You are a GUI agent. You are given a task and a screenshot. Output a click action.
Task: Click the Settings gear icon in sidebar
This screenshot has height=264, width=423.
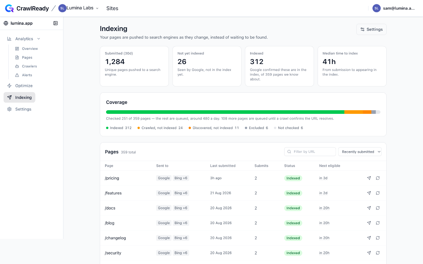[x=9, y=109]
